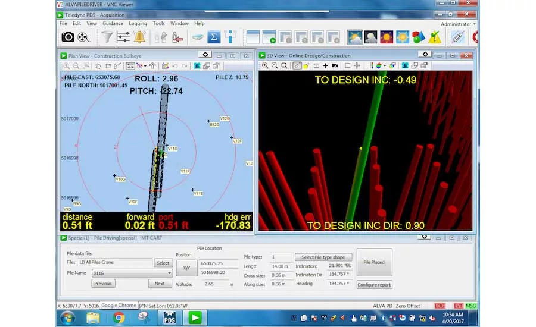This screenshot has width=536, height=327.
Task: Zoom out within the Plan View toolbar
Action: (76, 66)
